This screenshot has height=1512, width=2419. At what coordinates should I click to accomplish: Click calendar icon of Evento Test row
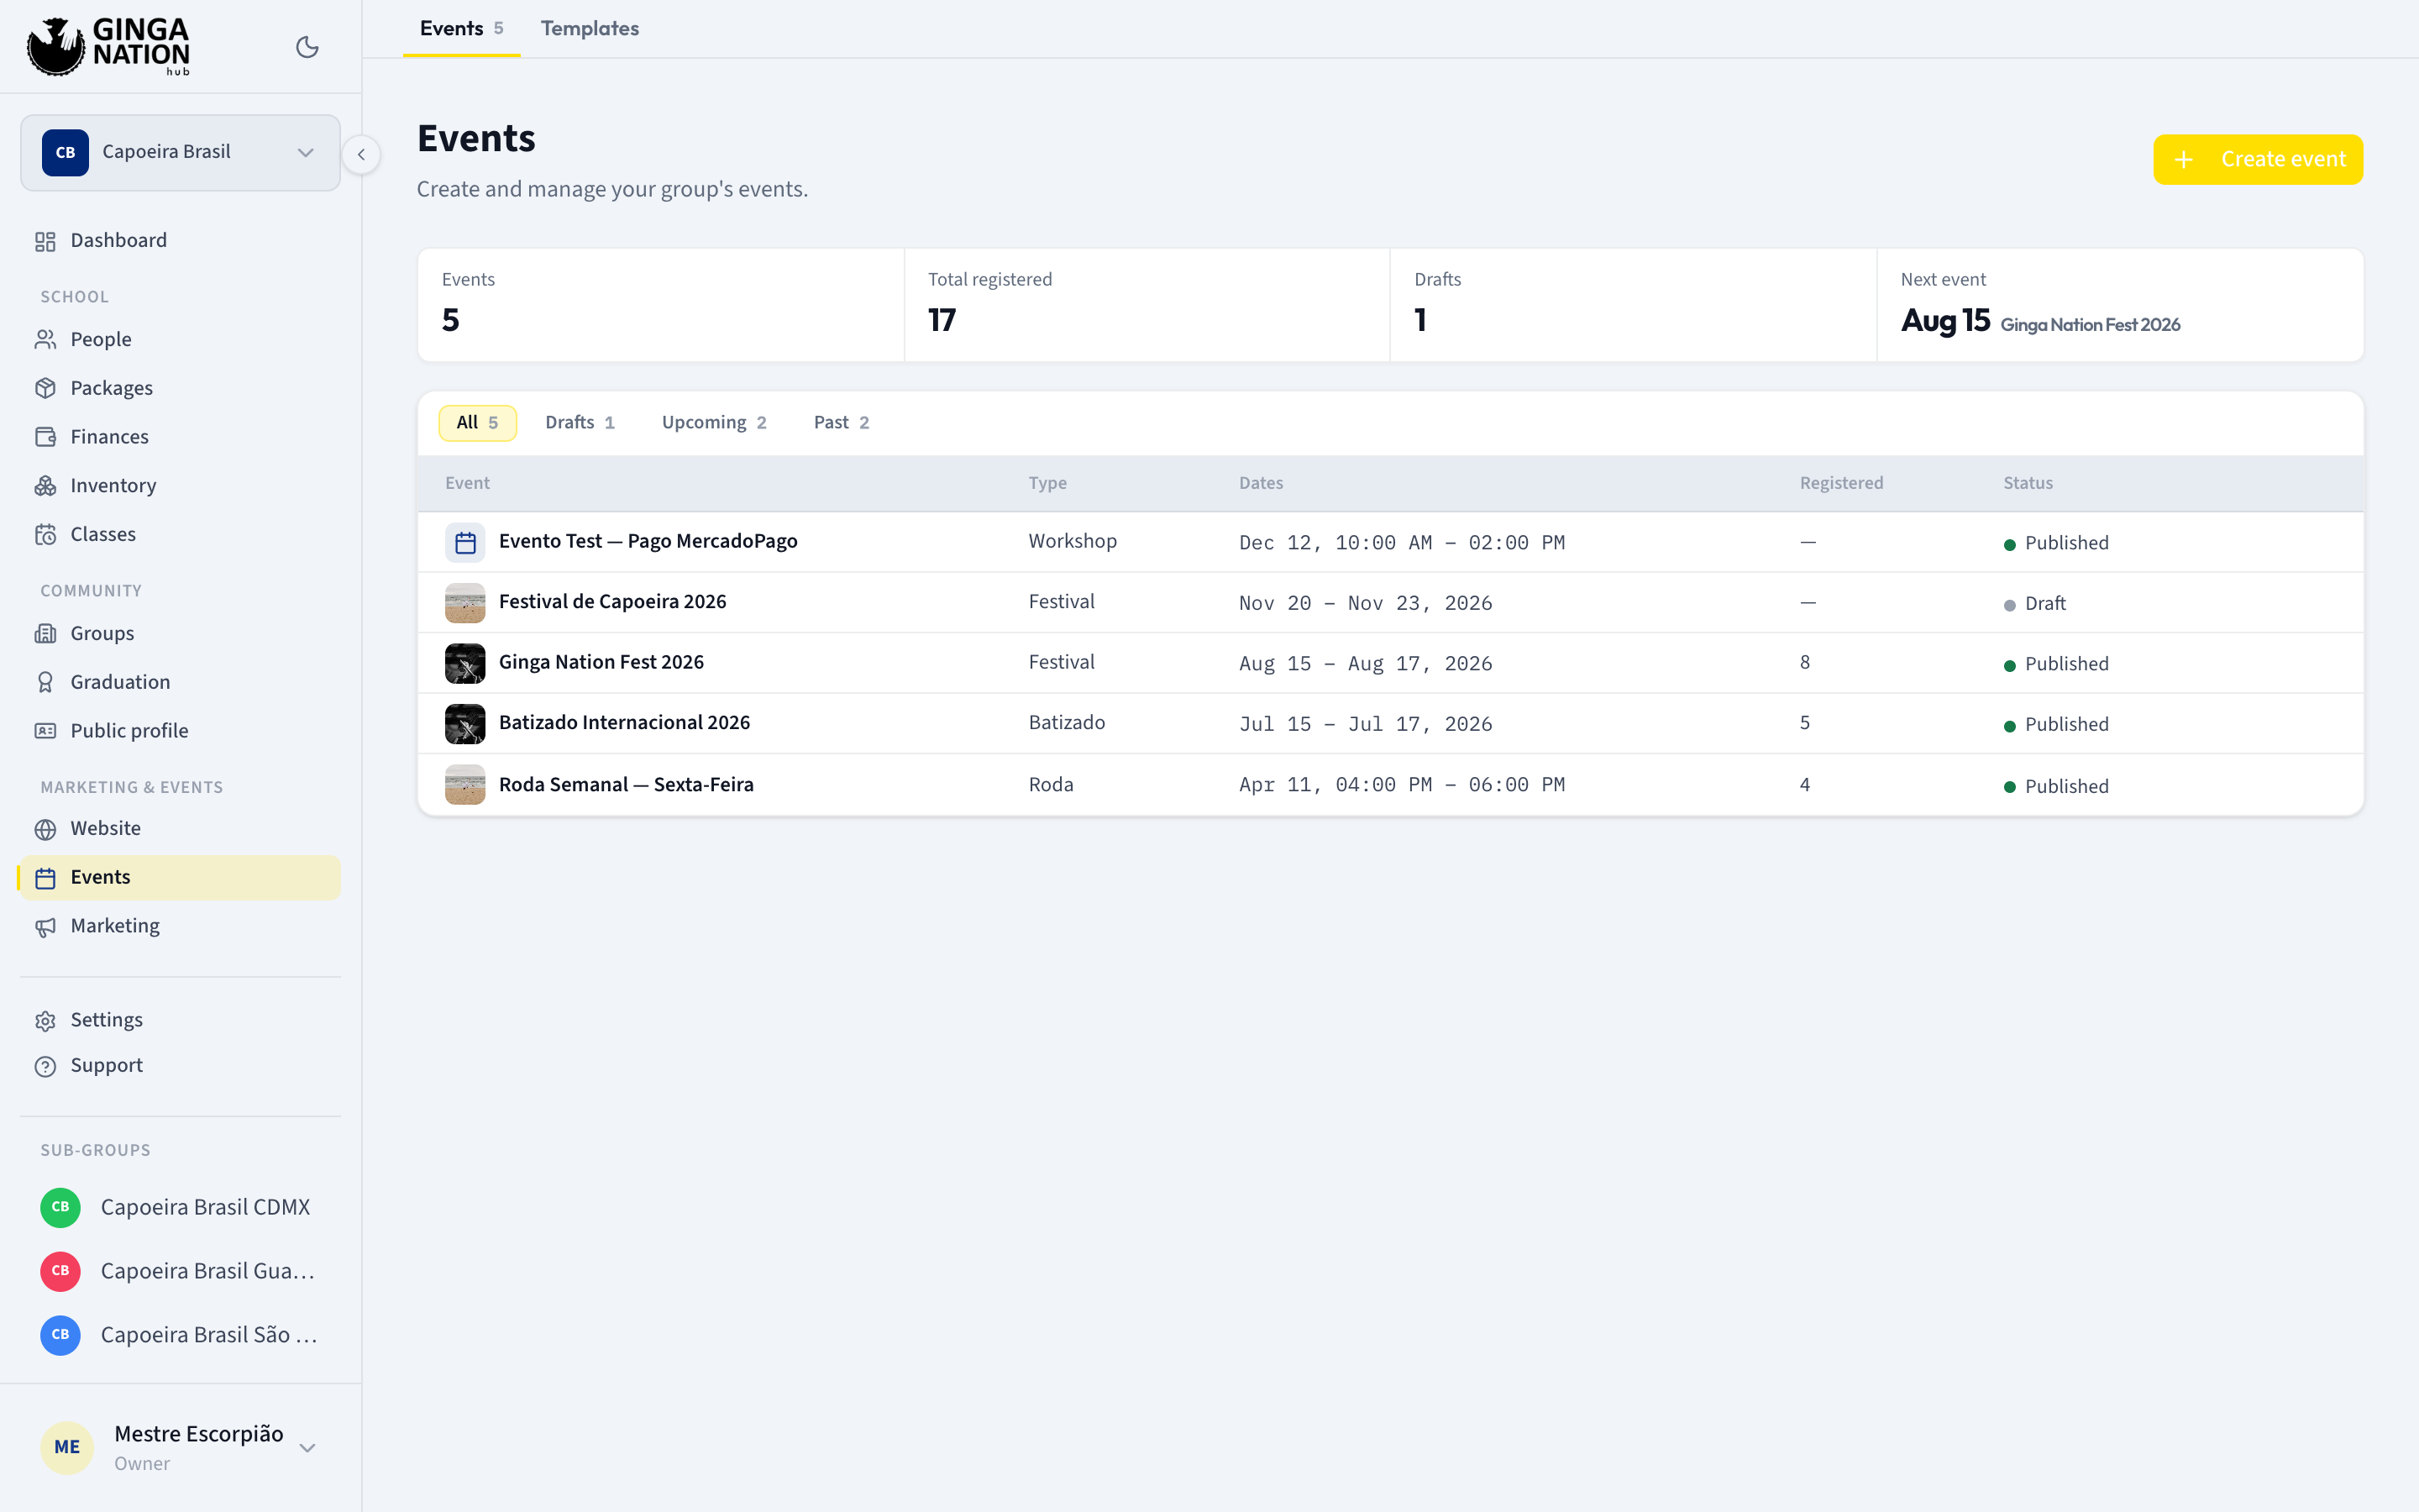click(x=464, y=542)
